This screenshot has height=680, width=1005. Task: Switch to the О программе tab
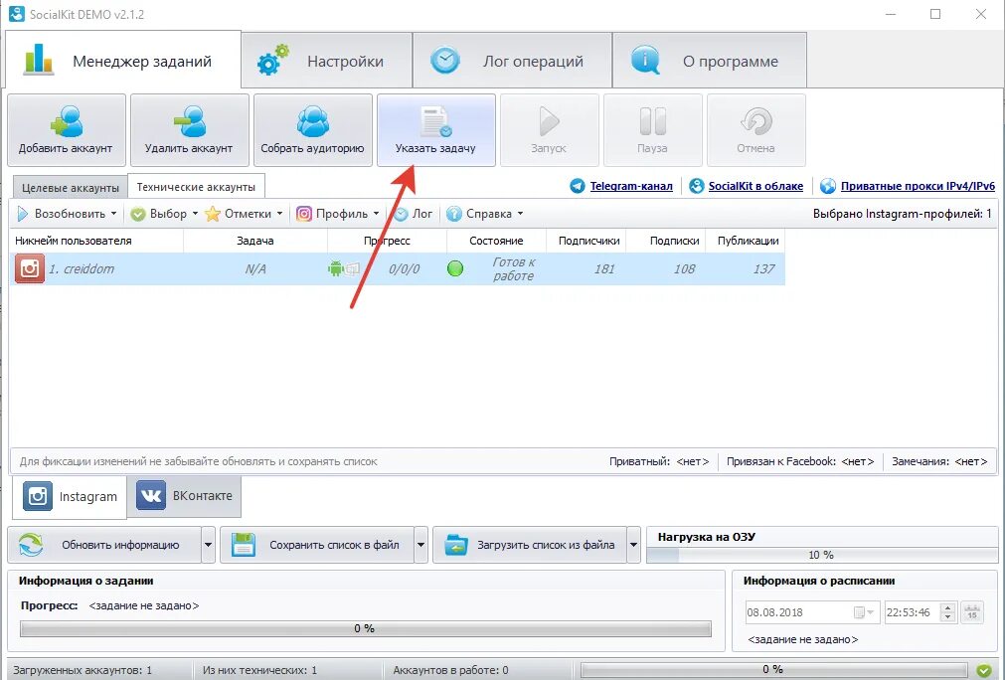click(x=710, y=61)
